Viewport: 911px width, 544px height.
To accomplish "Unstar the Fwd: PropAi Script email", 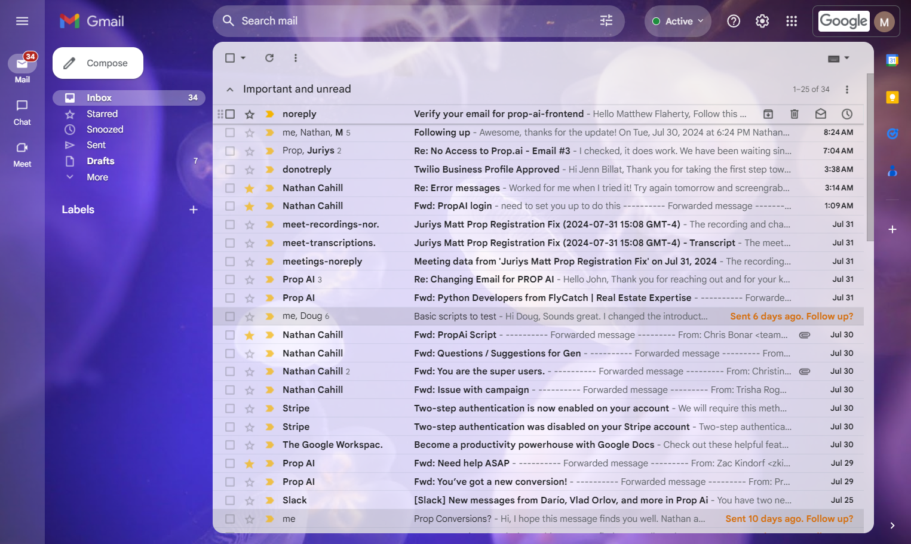I will (x=250, y=335).
